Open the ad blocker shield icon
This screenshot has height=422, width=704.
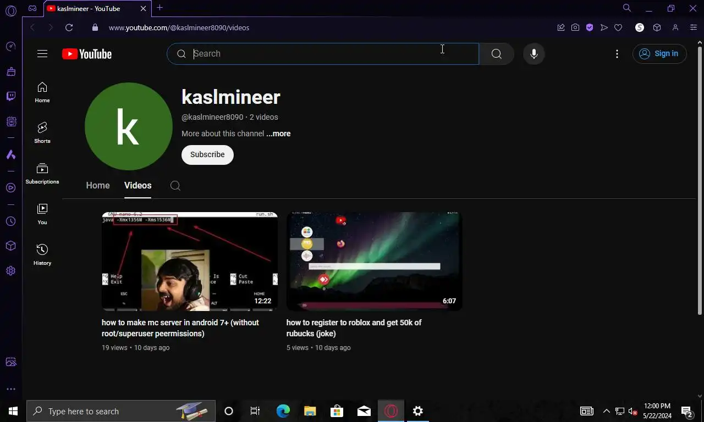(590, 27)
